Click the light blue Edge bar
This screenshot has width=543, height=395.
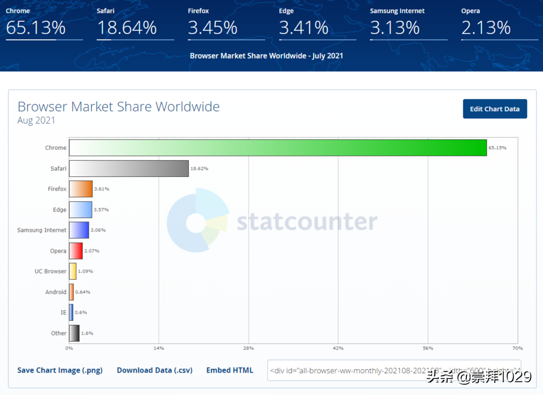click(81, 210)
